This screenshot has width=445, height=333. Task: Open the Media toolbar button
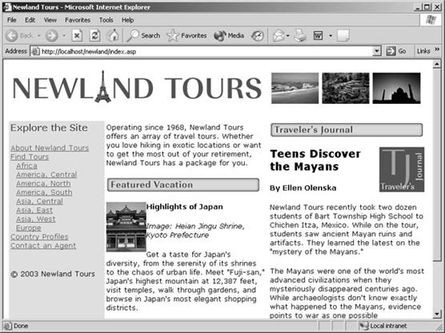tap(229, 36)
